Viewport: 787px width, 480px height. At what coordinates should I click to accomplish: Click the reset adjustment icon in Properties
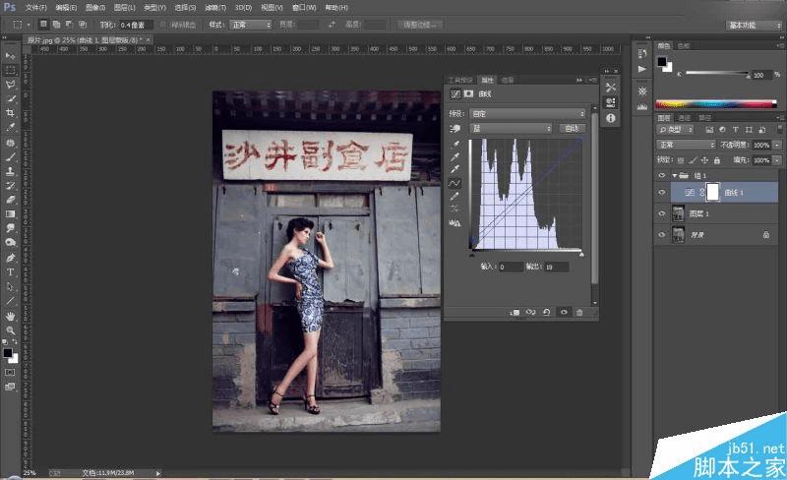(x=547, y=312)
